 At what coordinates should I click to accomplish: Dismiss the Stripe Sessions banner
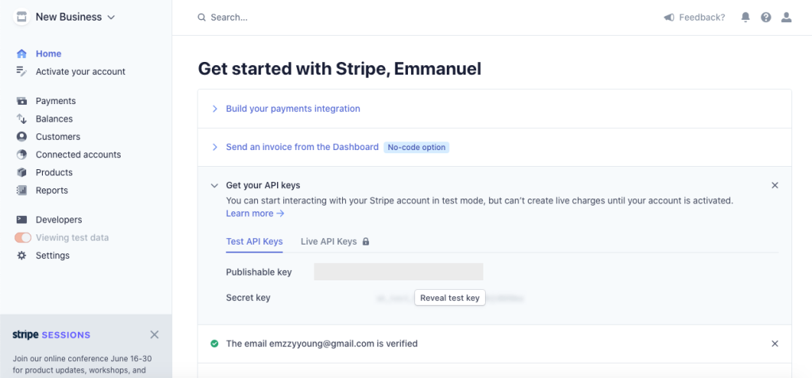coord(155,334)
